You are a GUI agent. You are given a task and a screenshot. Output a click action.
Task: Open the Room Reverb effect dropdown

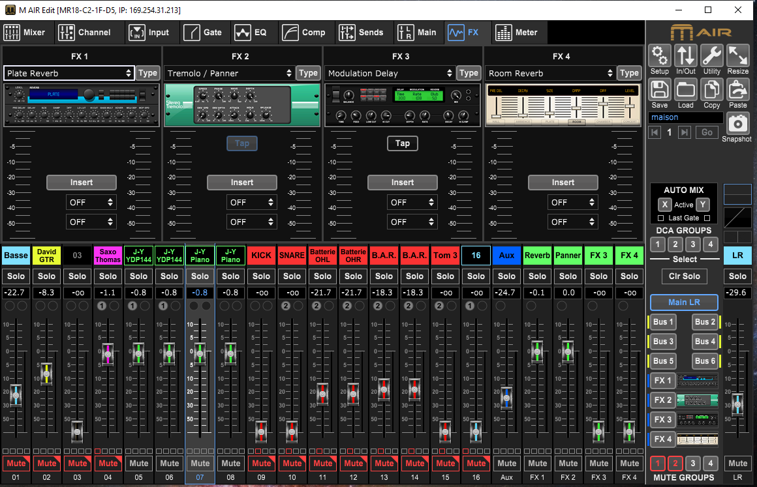point(550,73)
